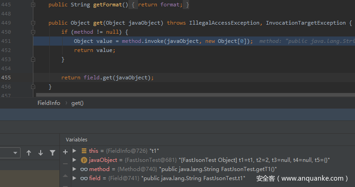This screenshot has height=187, width=355.
Task: Click FieldInfo in the breadcrumb bar
Action: click(x=48, y=103)
